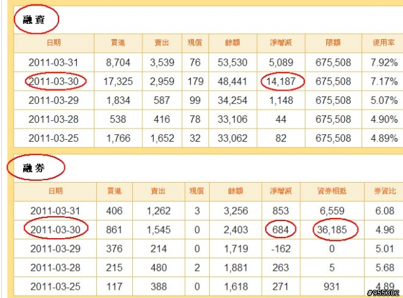The width and height of the screenshot is (403, 298).
Task: Click the negative 淨增減 value -162
Action: (x=281, y=249)
